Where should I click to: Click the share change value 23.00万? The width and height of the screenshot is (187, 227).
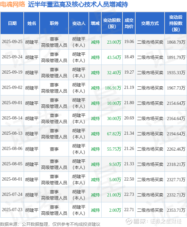coord(114,42)
